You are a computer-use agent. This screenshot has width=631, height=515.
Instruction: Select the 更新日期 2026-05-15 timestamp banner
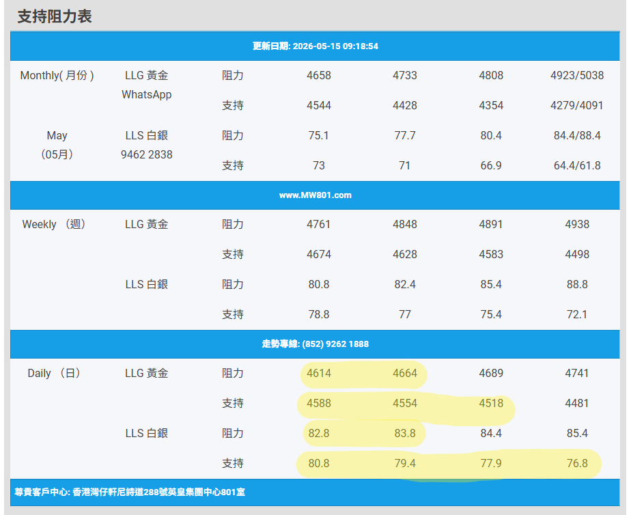pyautogui.click(x=315, y=46)
